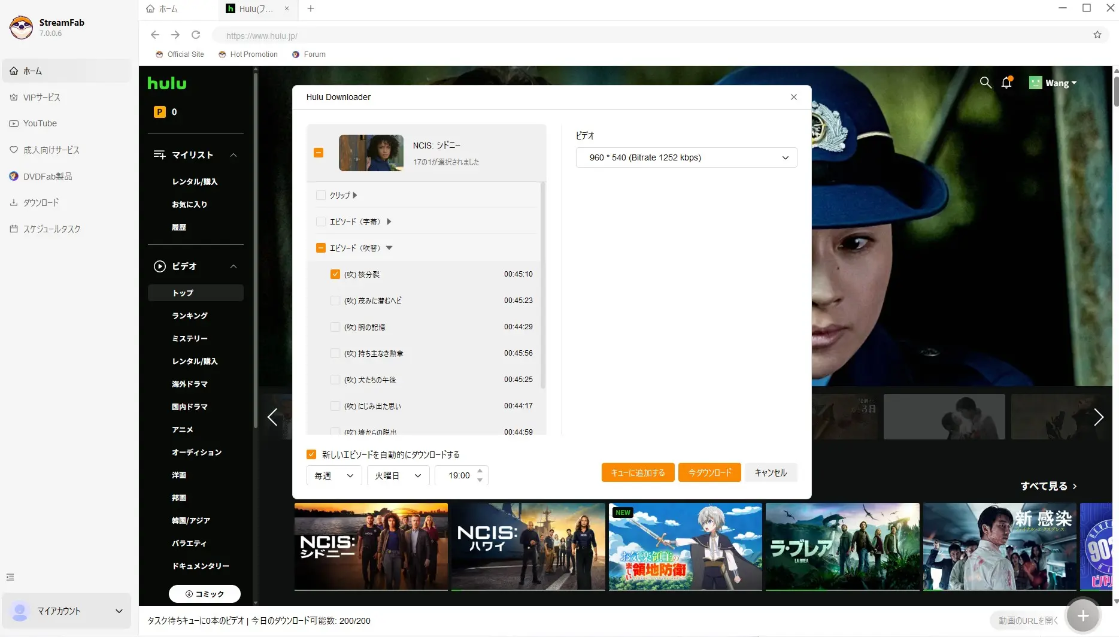
Task: Click キューに追加する button
Action: tap(638, 472)
